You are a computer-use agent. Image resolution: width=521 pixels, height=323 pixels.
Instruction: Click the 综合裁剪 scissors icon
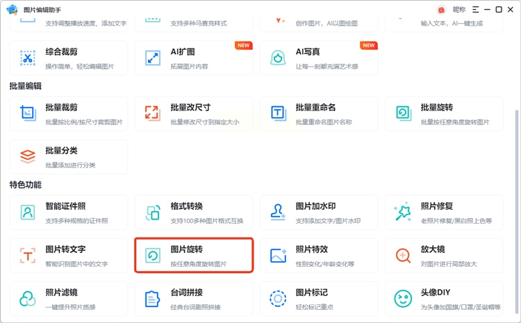[28, 58]
